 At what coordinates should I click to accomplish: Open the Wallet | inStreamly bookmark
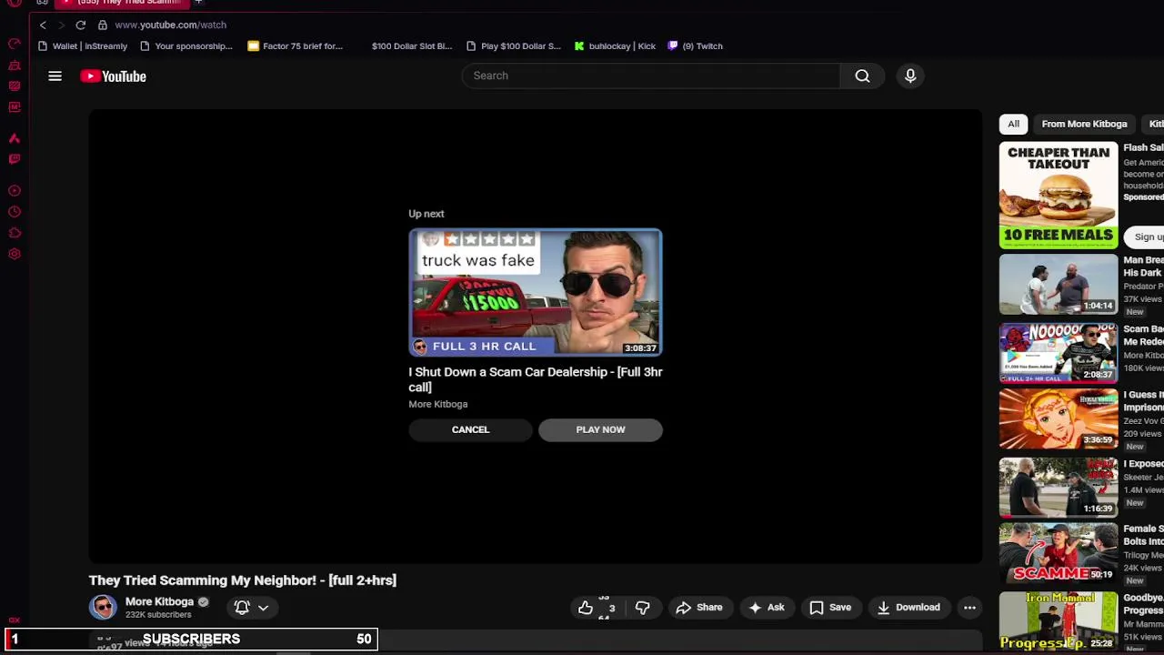[x=82, y=46]
